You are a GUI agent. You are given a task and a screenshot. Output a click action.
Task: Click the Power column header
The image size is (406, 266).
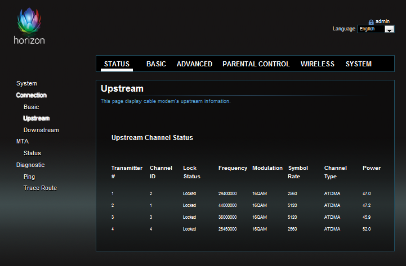[x=372, y=168]
